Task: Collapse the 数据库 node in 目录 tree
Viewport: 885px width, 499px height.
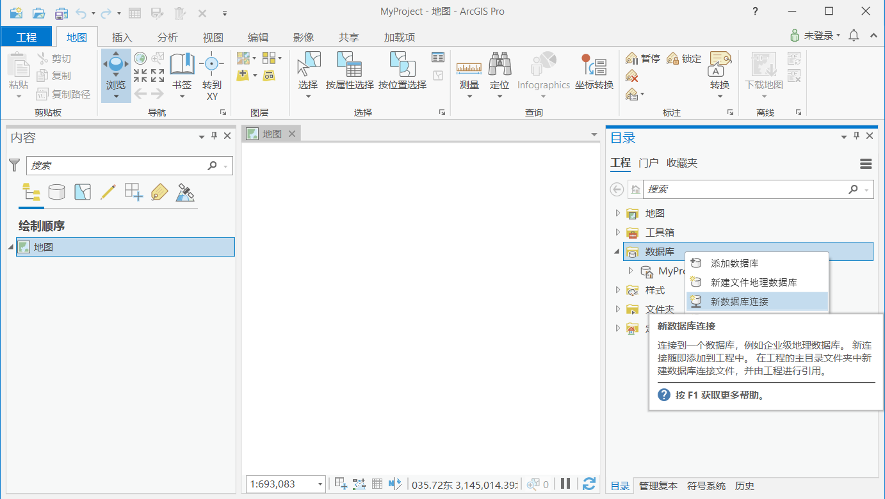Action: (x=617, y=251)
